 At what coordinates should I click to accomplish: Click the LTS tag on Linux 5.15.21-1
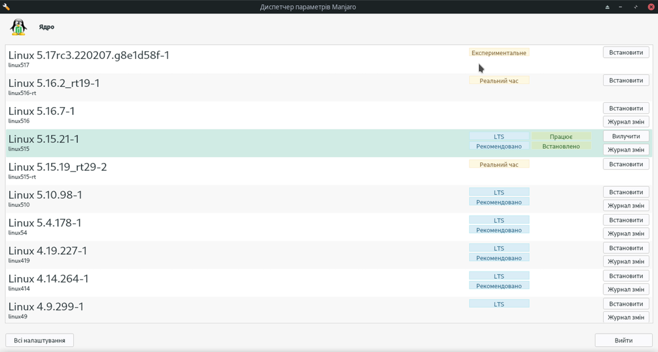[499, 136]
